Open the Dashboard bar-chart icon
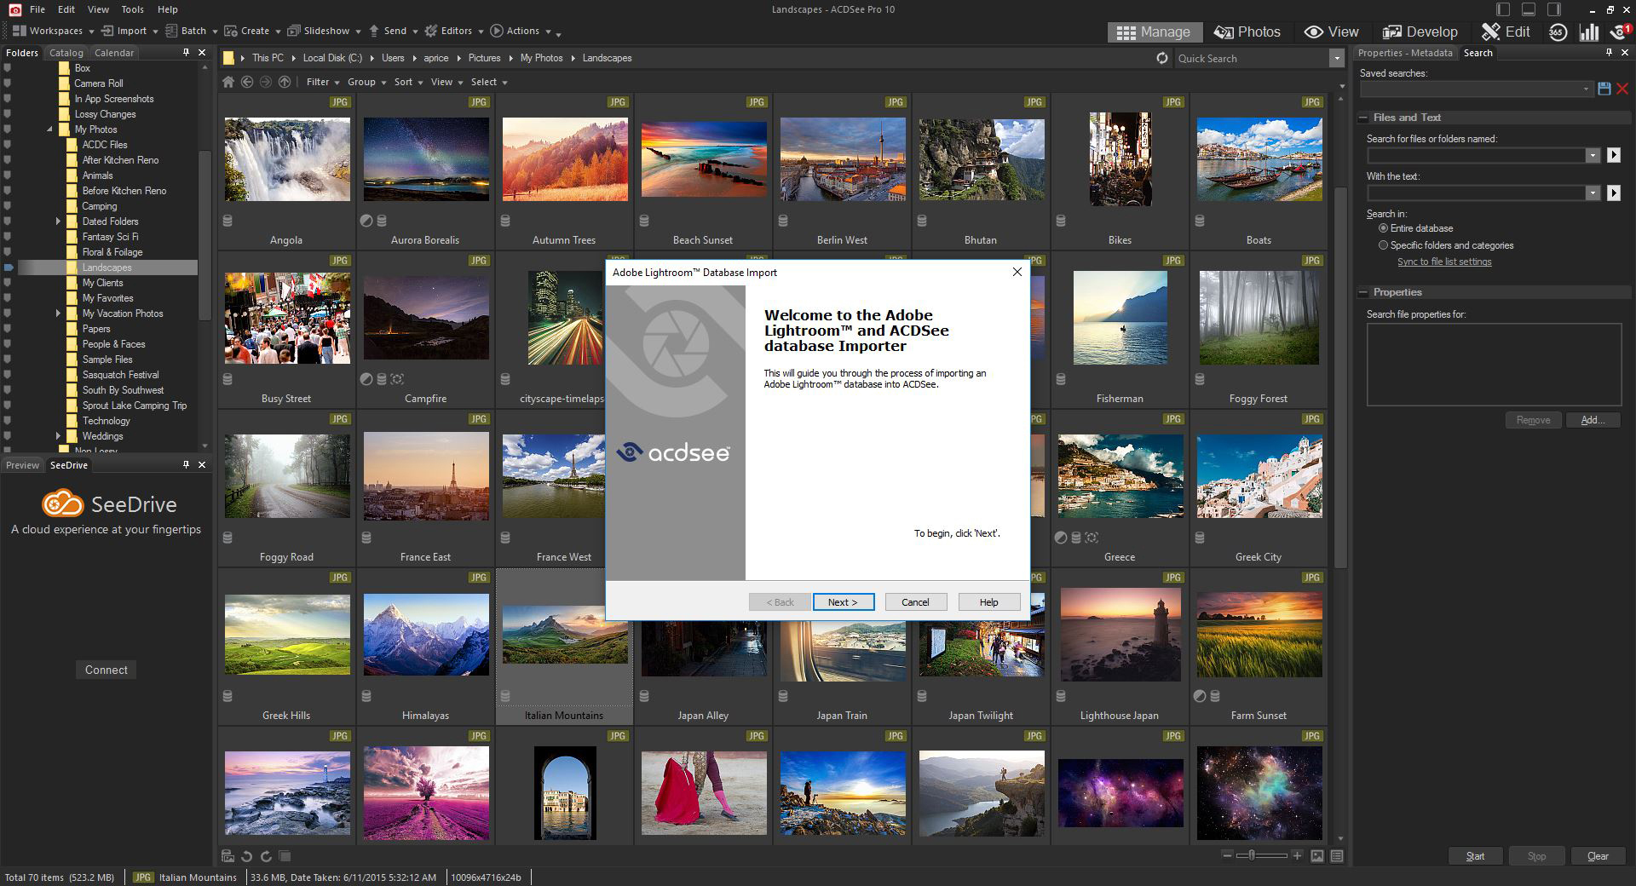This screenshot has width=1636, height=886. tap(1589, 32)
